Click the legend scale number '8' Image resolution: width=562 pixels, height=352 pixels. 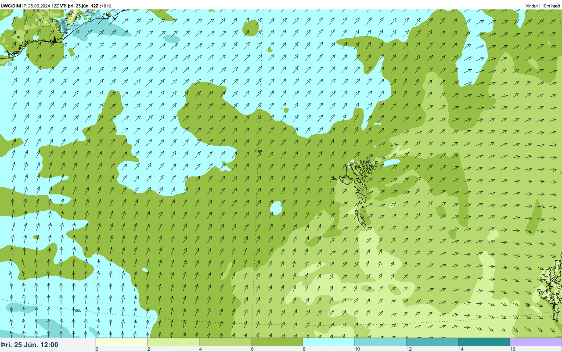(x=304, y=349)
